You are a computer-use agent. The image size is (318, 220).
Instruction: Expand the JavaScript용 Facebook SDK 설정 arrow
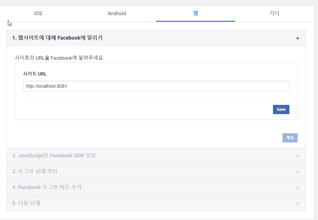click(298, 156)
